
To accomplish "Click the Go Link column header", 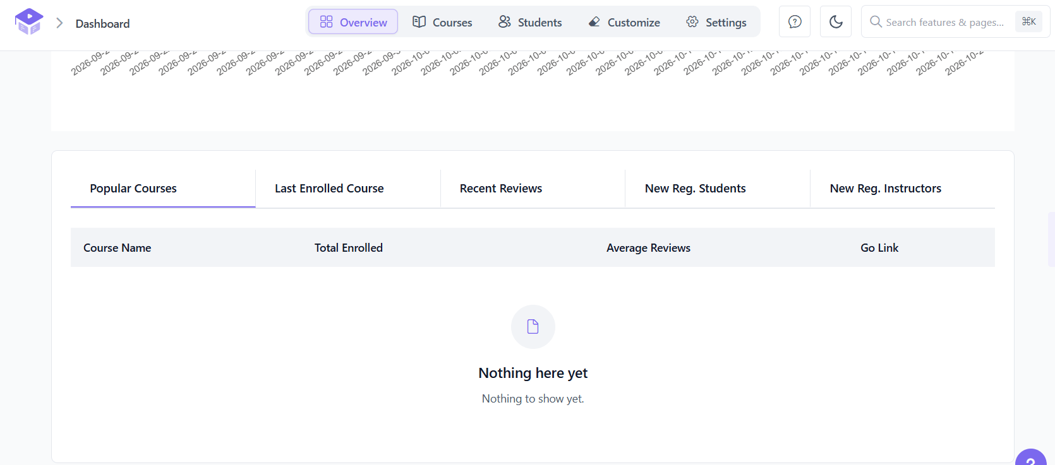I will 879,248.
